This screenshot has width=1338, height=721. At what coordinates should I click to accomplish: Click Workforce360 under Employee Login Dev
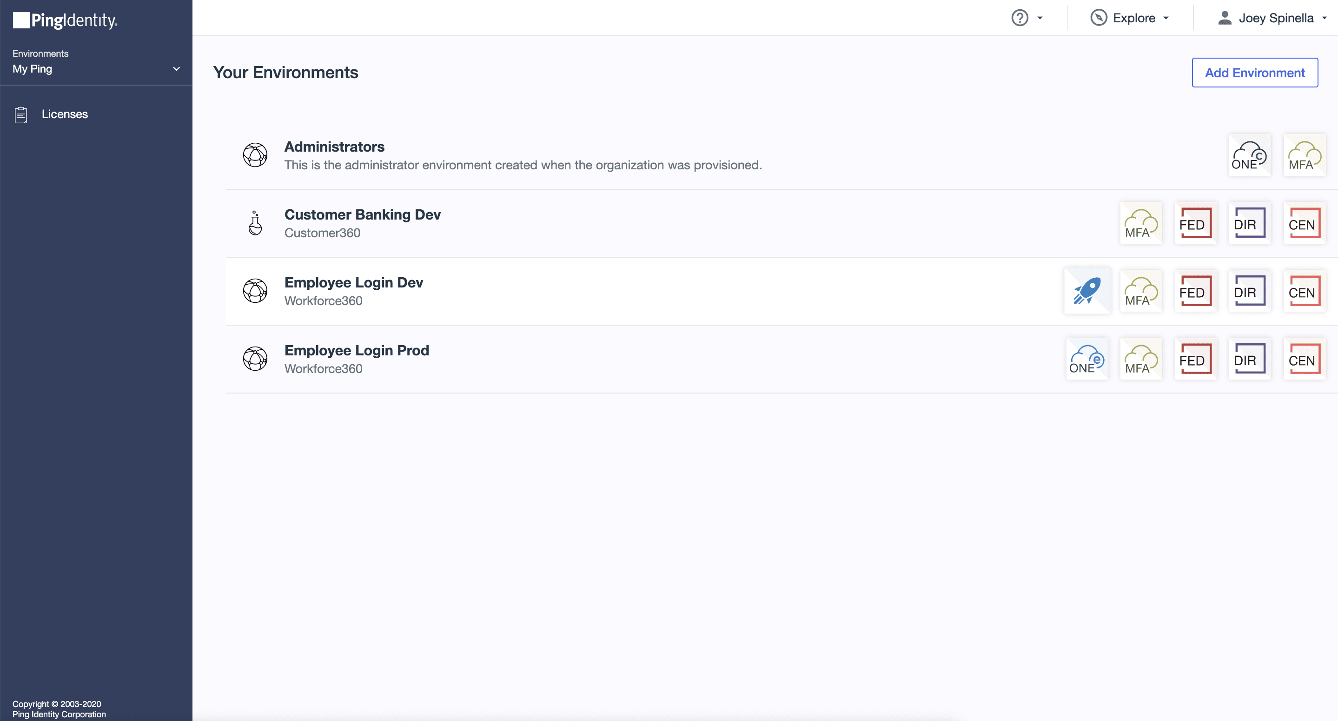click(x=323, y=301)
